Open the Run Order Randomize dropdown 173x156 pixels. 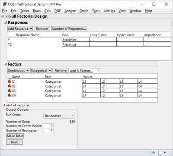tap(59, 116)
